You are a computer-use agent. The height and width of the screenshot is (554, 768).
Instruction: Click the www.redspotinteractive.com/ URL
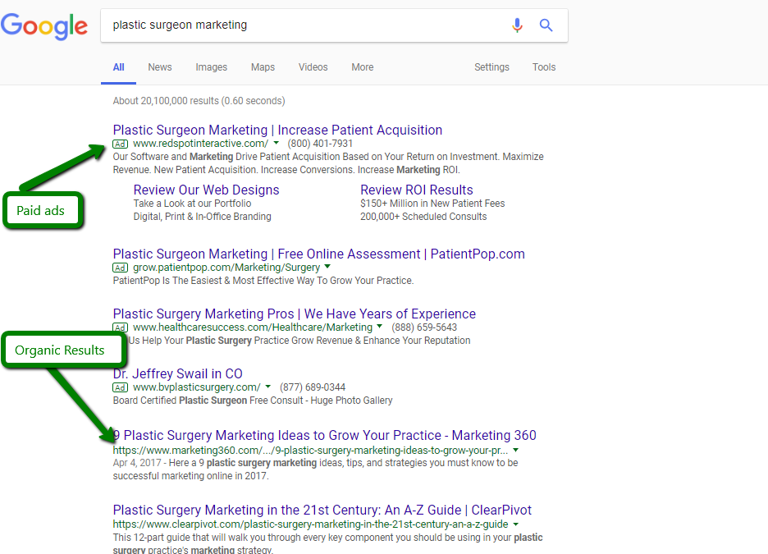point(200,144)
